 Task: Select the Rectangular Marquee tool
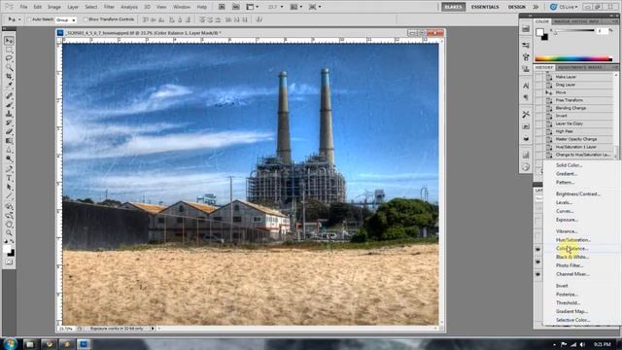(x=9, y=50)
